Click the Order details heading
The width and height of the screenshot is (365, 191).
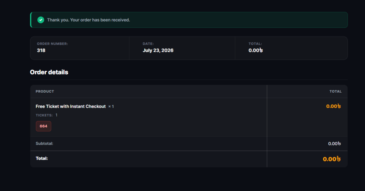click(x=49, y=72)
